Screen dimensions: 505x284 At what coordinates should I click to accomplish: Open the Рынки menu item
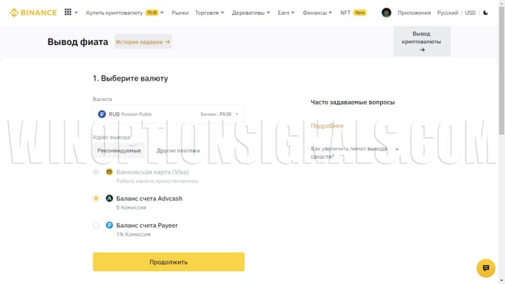pyautogui.click(x=180, y=13)
